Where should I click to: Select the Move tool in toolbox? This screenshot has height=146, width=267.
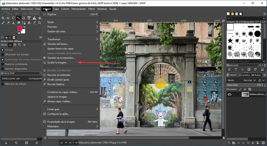[x=3, y=18]
